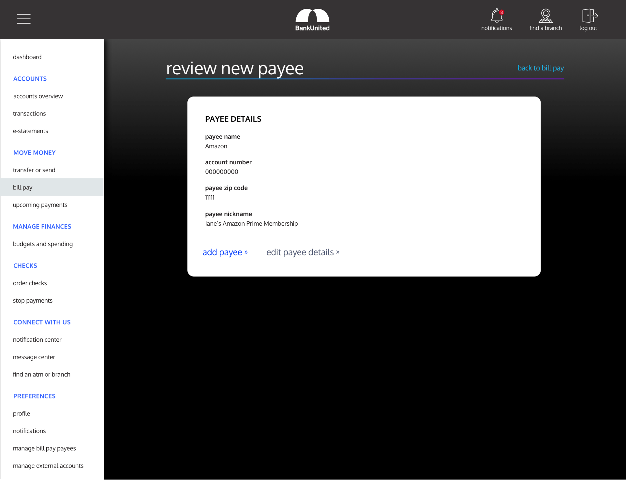Open upcoming payments
The width and height of the screenshot is (626, 480).
40,205
